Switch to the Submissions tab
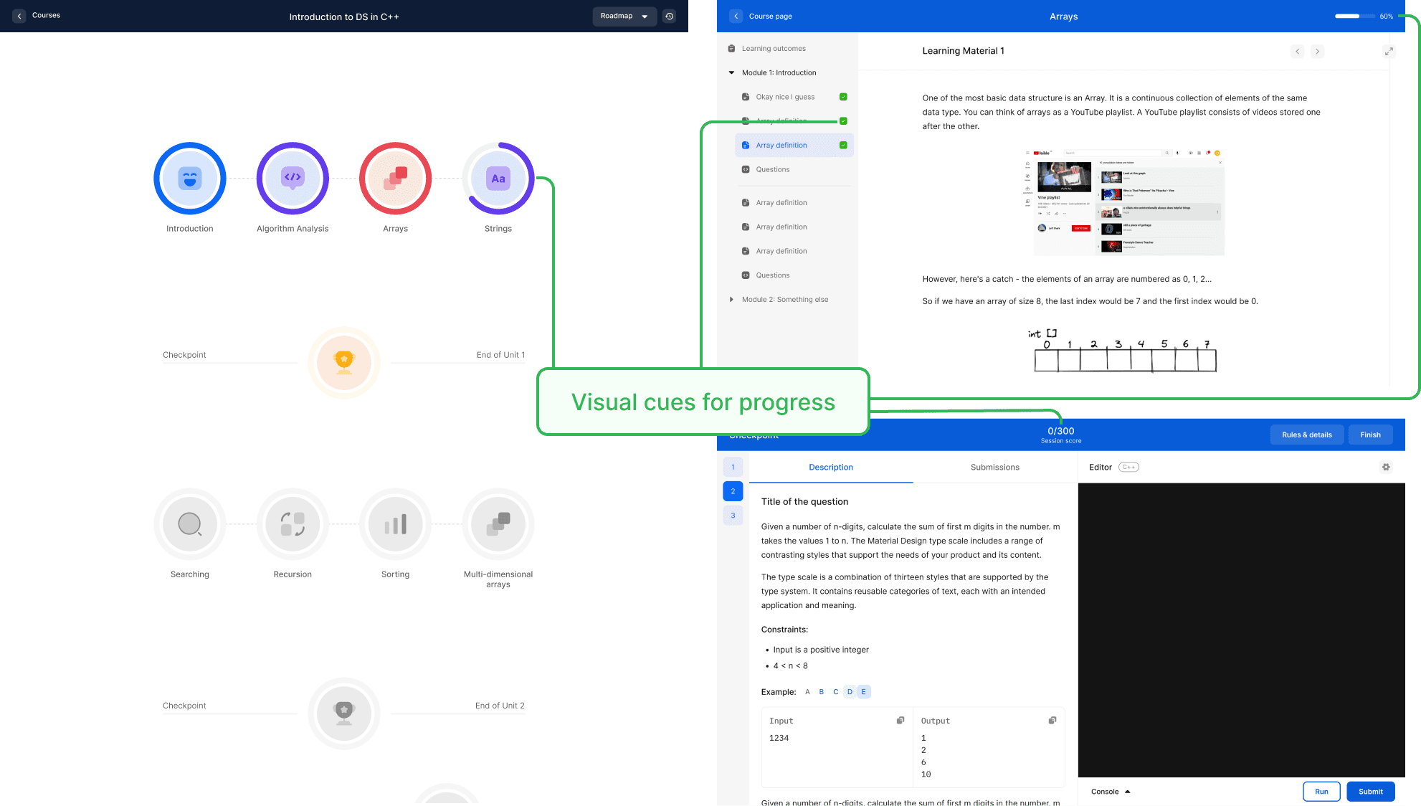 [995, 467]
